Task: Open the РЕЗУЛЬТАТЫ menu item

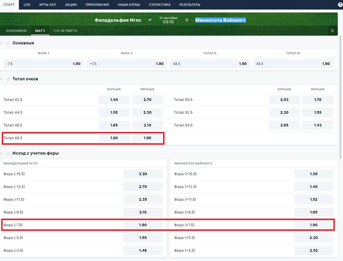Action: (190, 4)
